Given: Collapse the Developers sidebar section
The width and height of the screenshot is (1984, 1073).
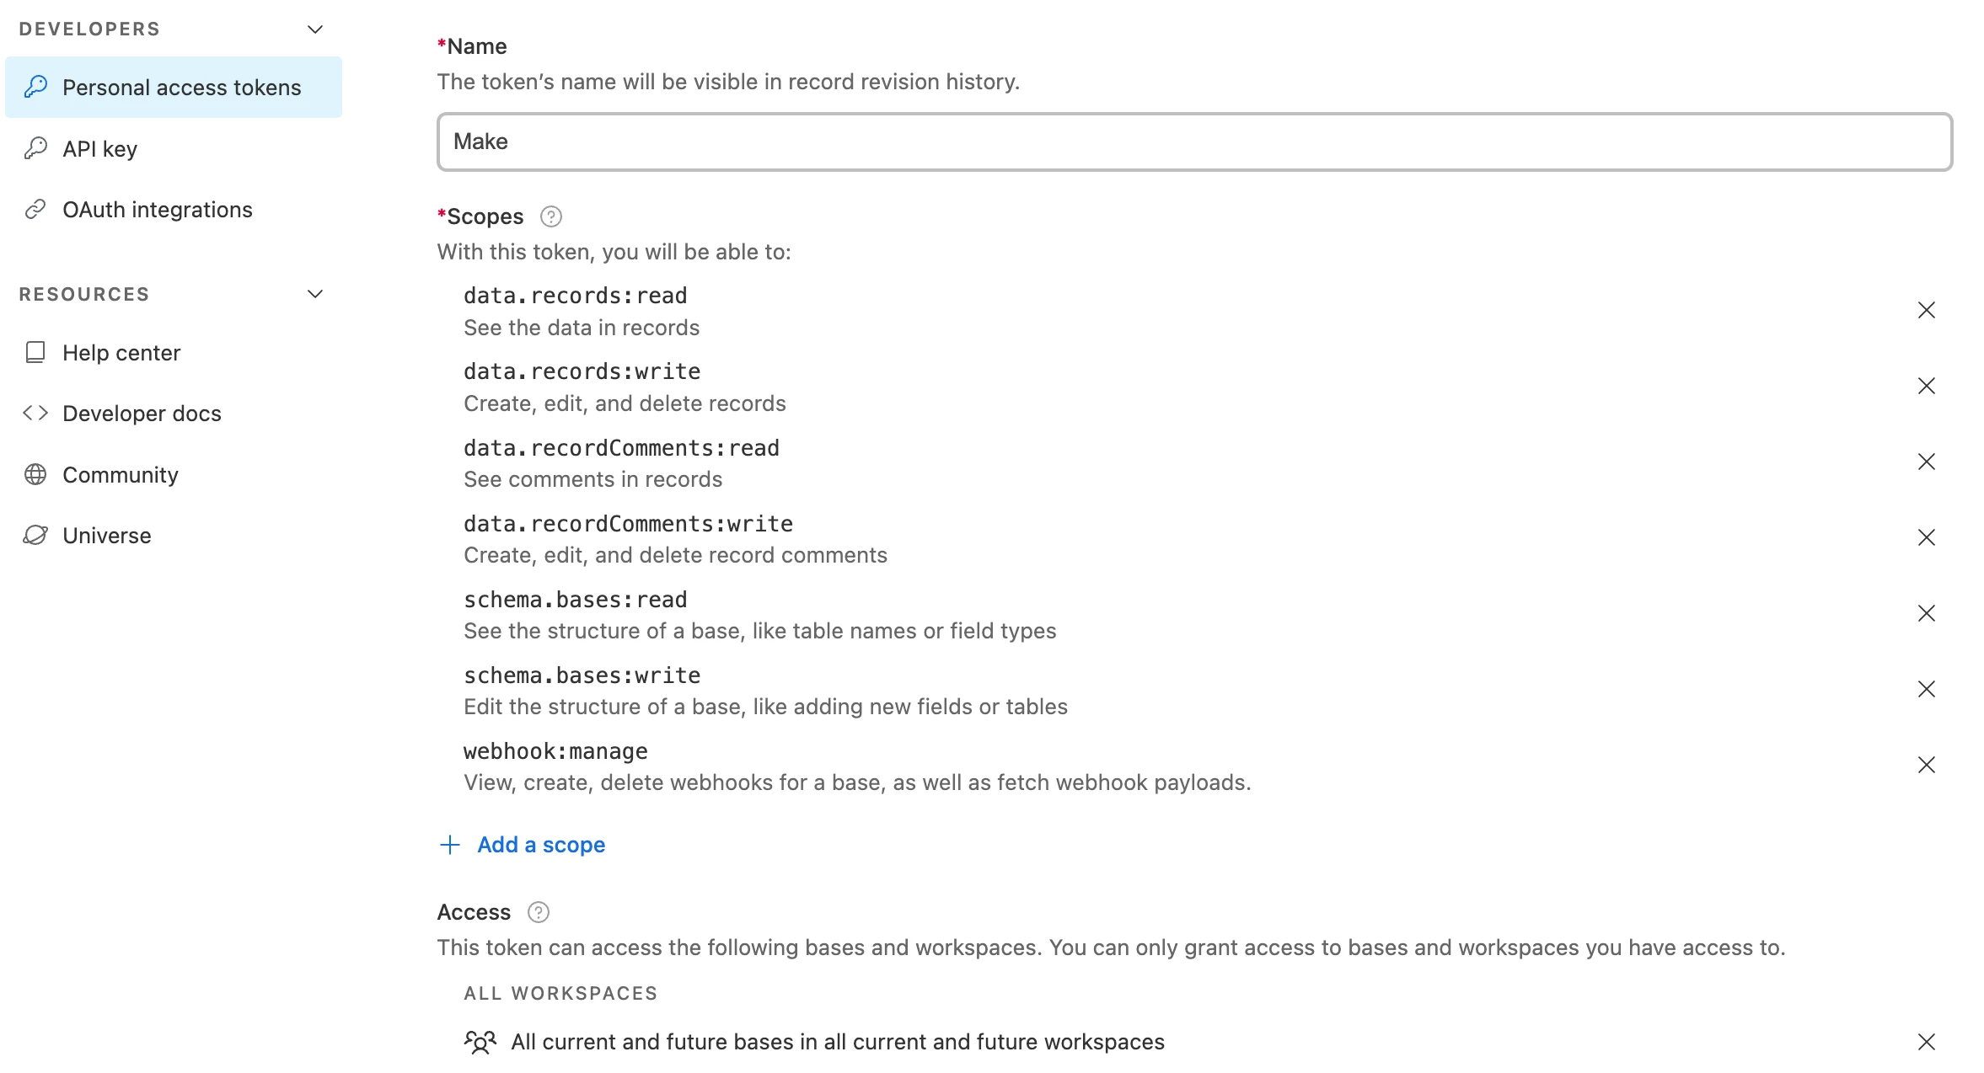Looking at the screenshot, I should (x=315, y=29).
